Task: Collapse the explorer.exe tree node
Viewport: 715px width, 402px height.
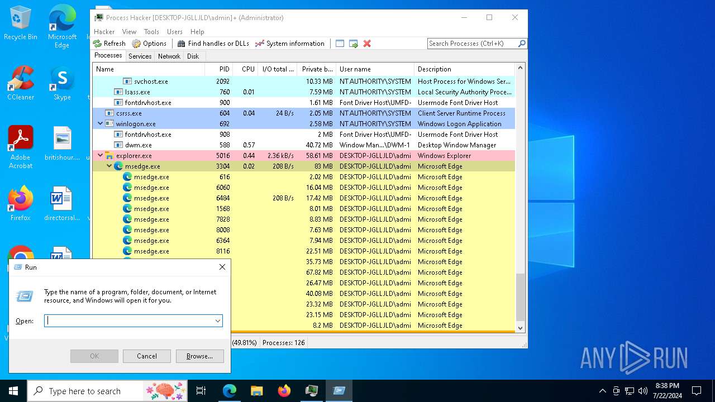Action: tap(100, 156)
